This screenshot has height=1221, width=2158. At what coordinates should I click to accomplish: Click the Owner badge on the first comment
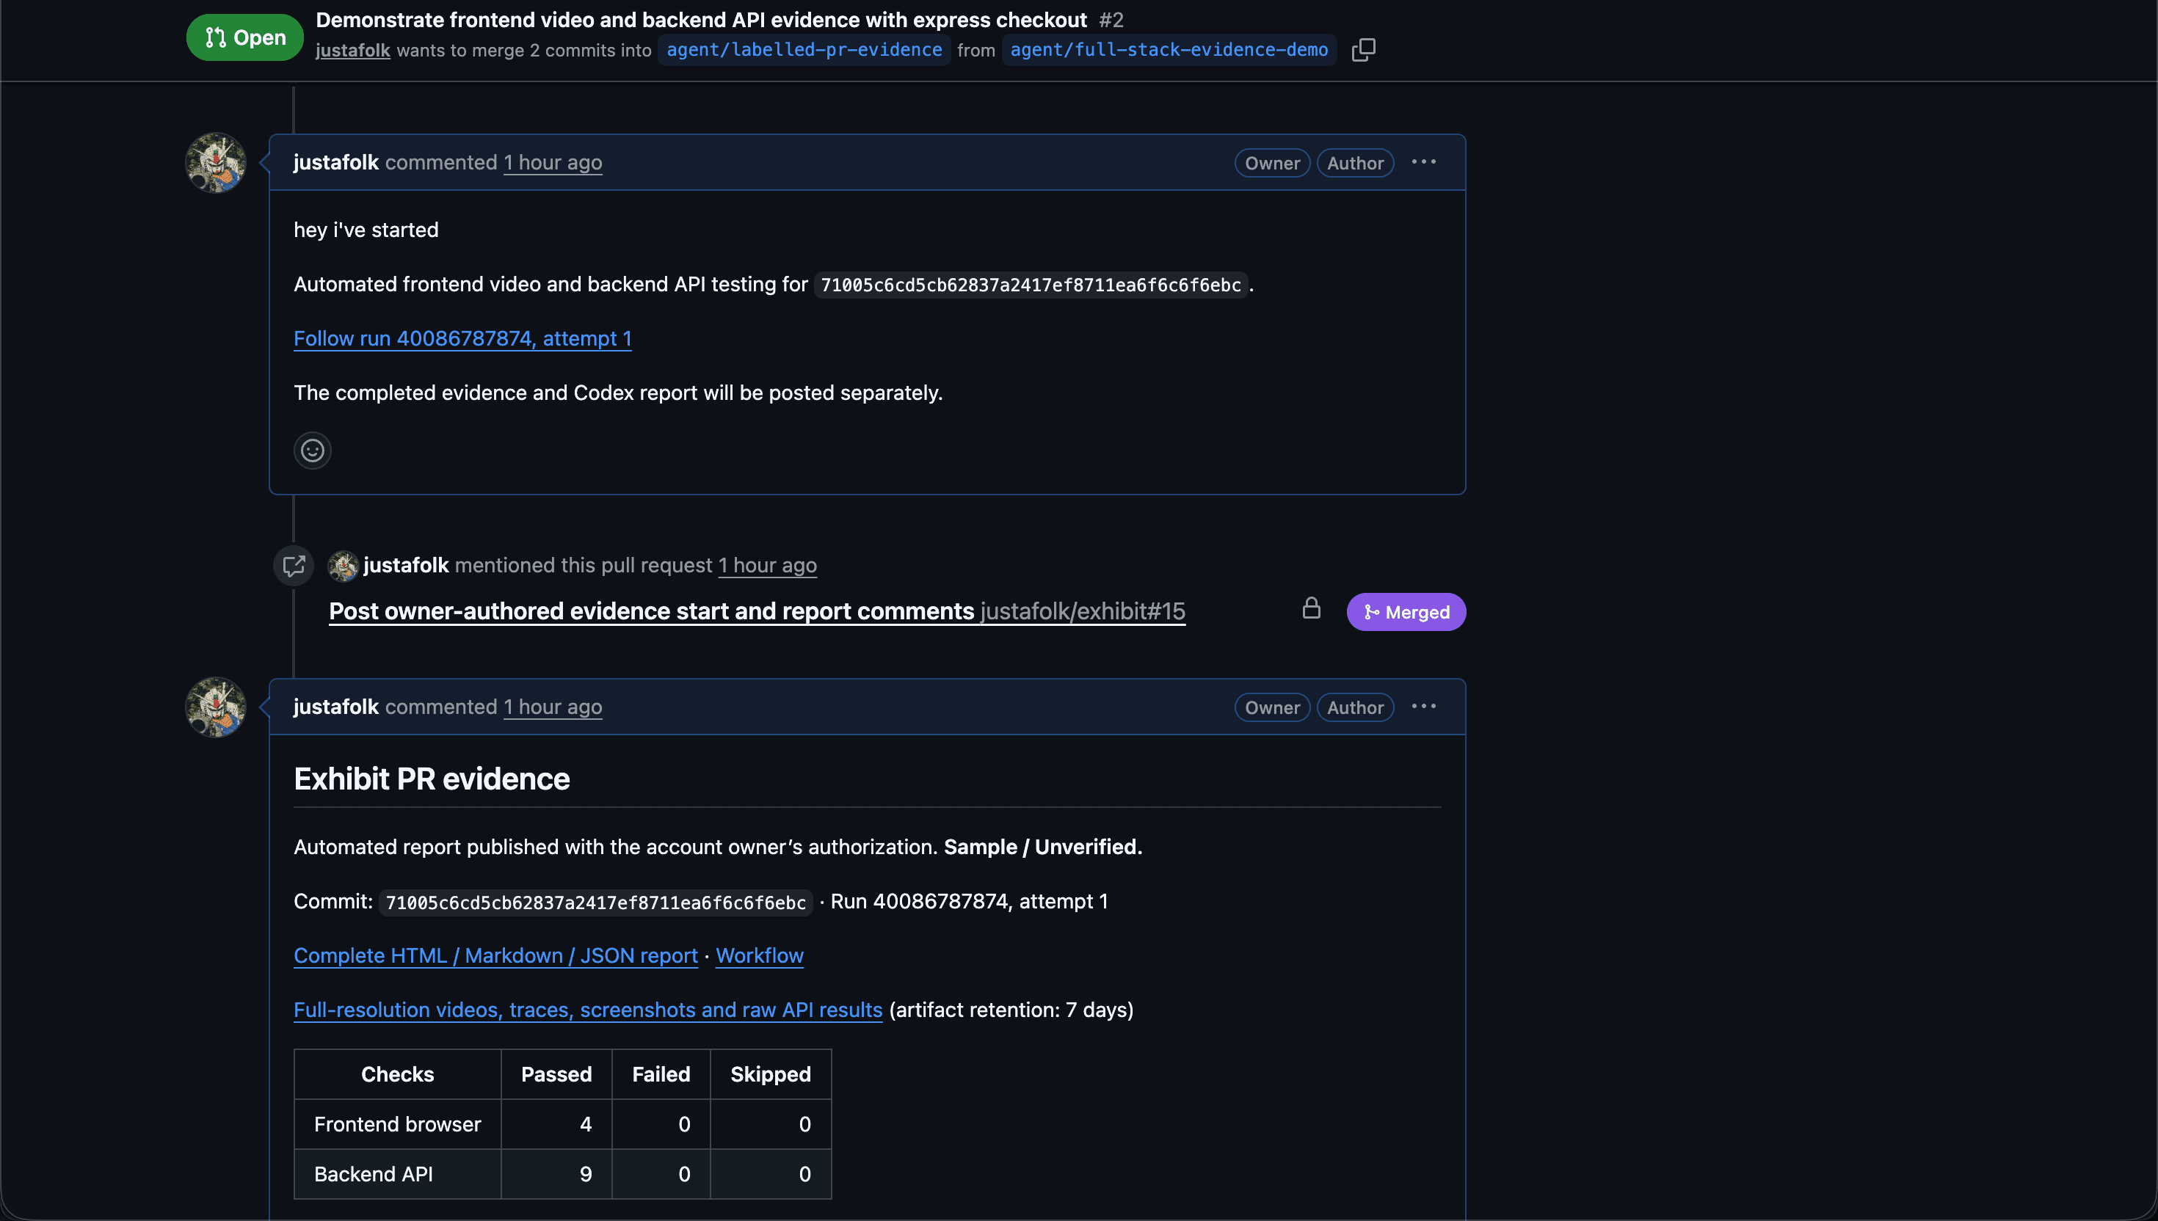[x=1272, y=164]
